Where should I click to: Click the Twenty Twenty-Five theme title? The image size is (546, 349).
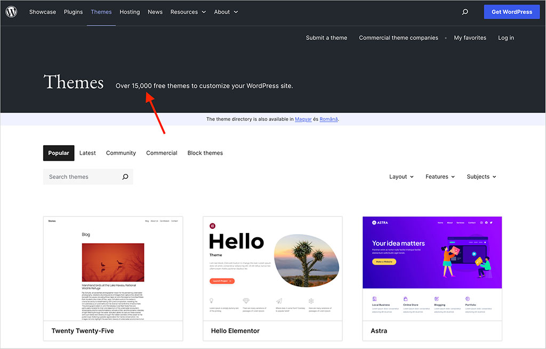pyautogui.click(x=83, y=330)
